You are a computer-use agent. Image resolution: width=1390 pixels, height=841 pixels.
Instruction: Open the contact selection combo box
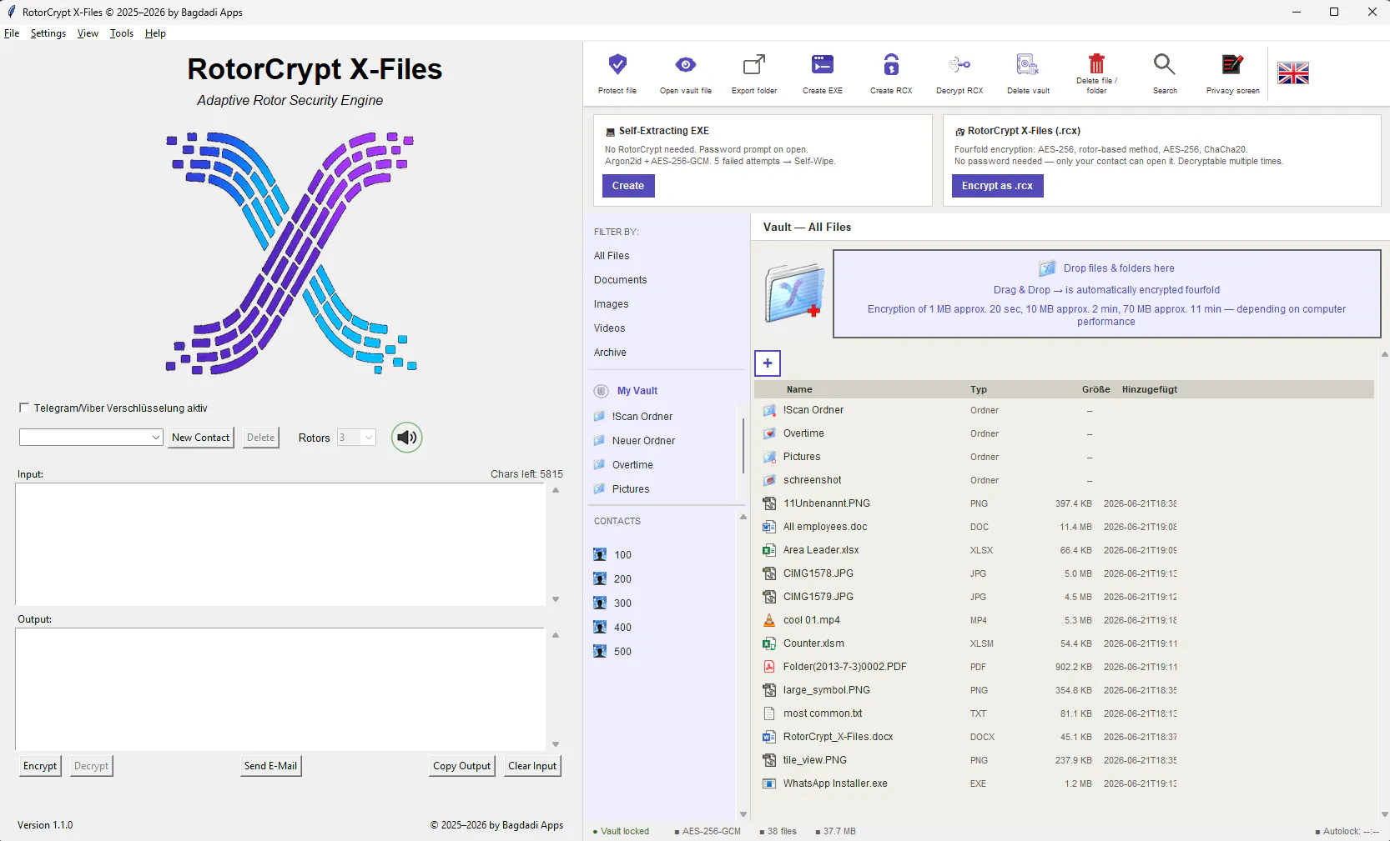91,438
